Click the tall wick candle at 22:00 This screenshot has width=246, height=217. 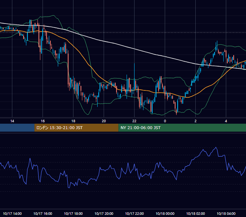click(135, 77)
